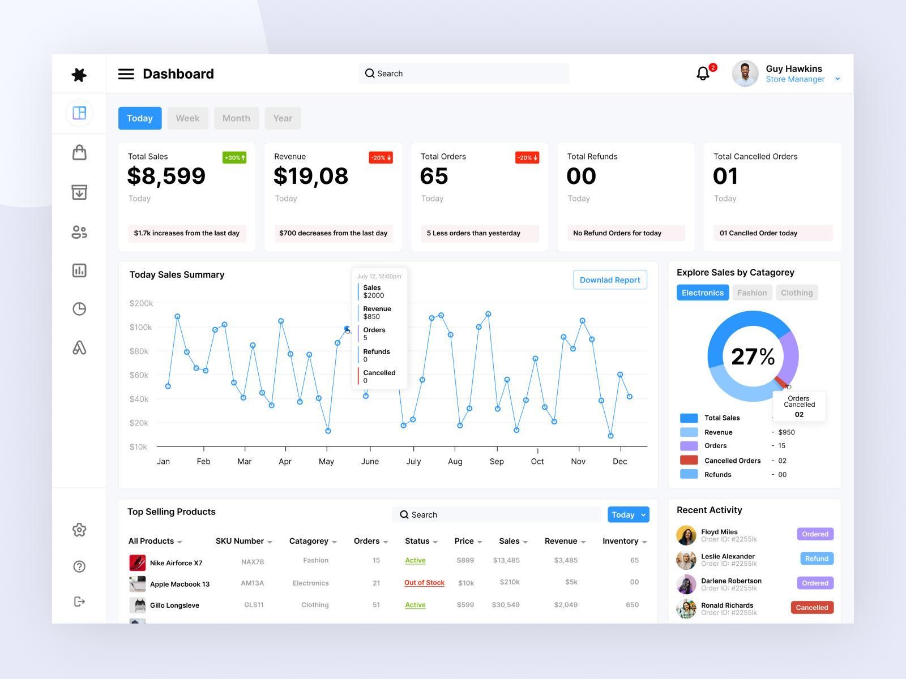Click the notification bell icon

pos(702,73)
